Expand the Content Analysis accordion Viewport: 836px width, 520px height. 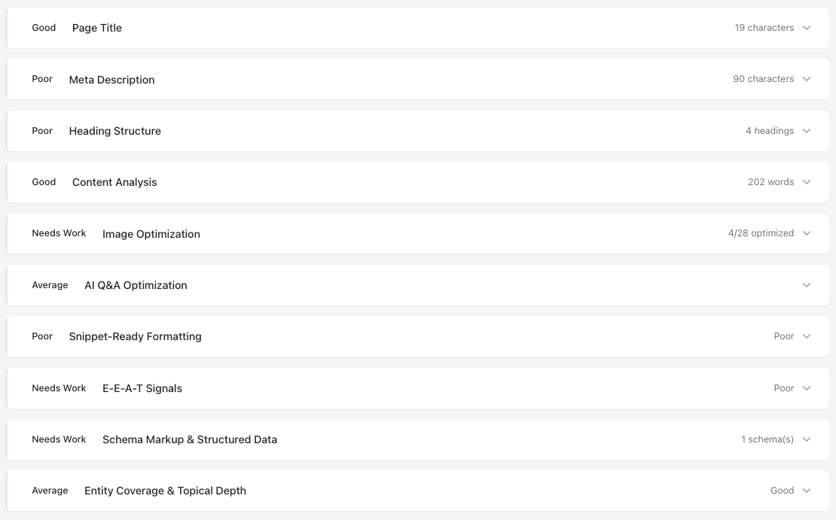click(x=806, y=182)
